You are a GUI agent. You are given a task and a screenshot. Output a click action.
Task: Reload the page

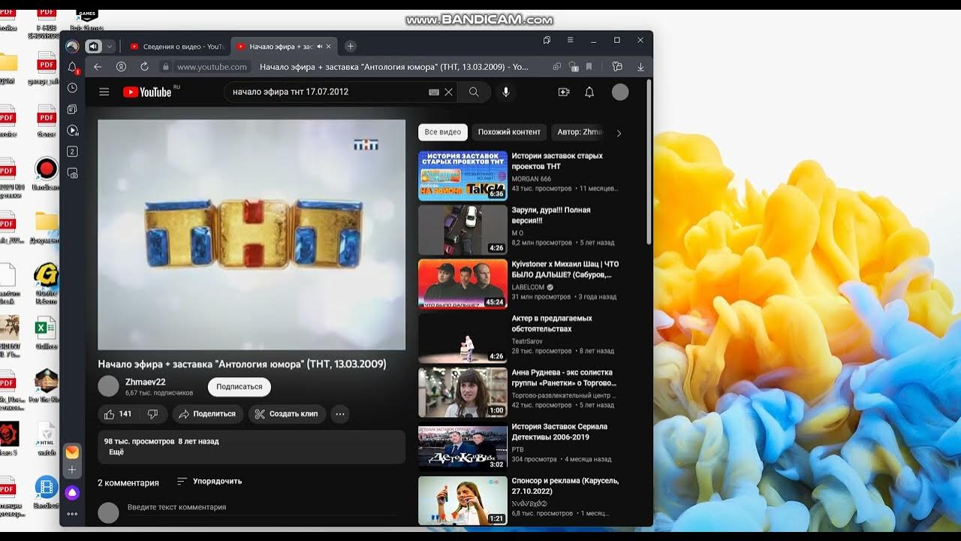[x=144, y=67]
